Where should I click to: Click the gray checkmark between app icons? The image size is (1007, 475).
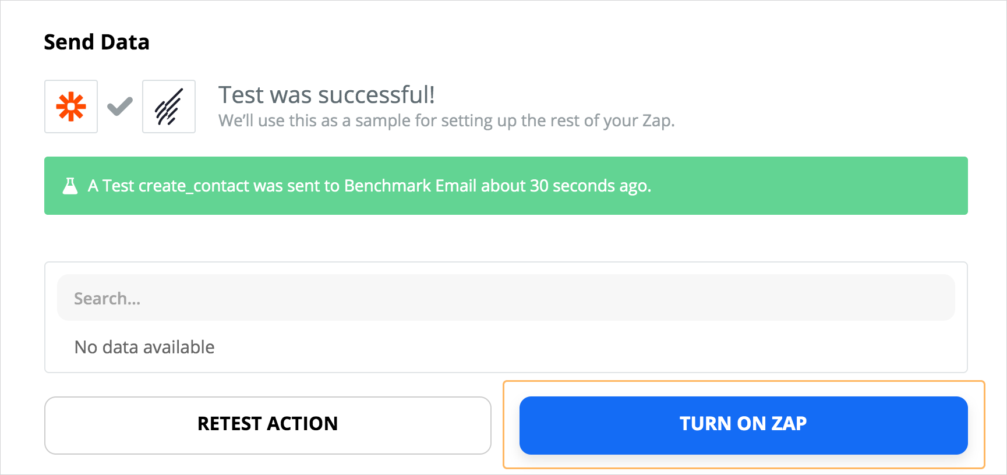[120, 107]
